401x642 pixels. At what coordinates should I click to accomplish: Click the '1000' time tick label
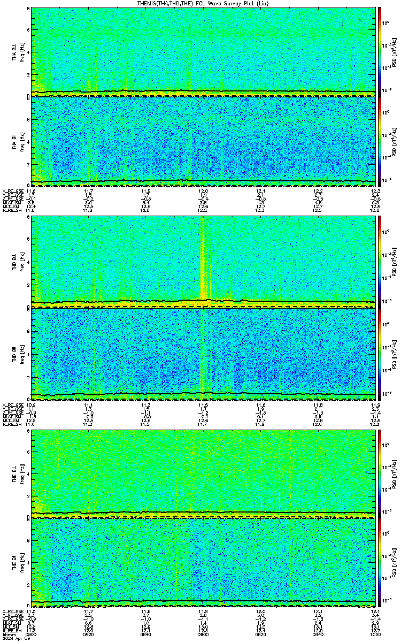375,635
